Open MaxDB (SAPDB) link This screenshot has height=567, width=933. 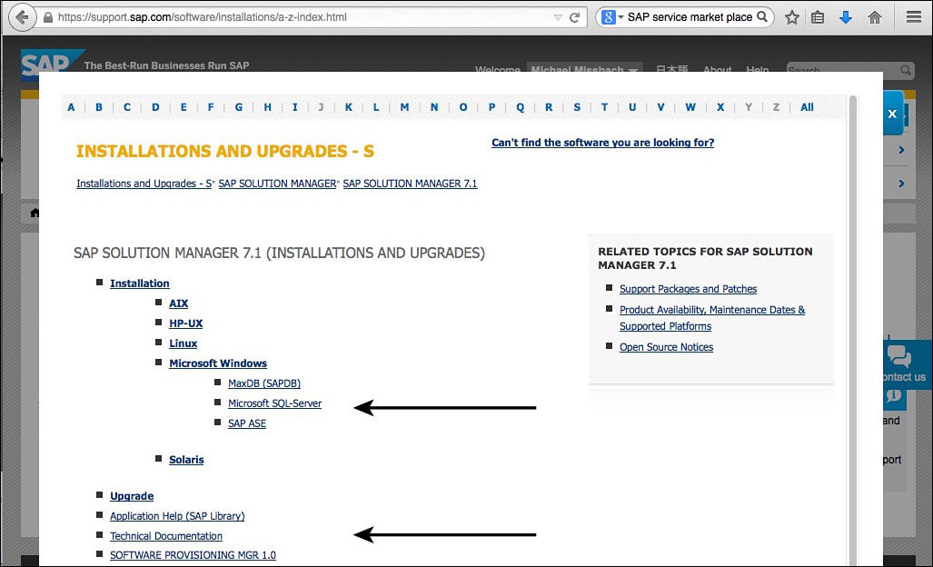click(x=264, y=383)
